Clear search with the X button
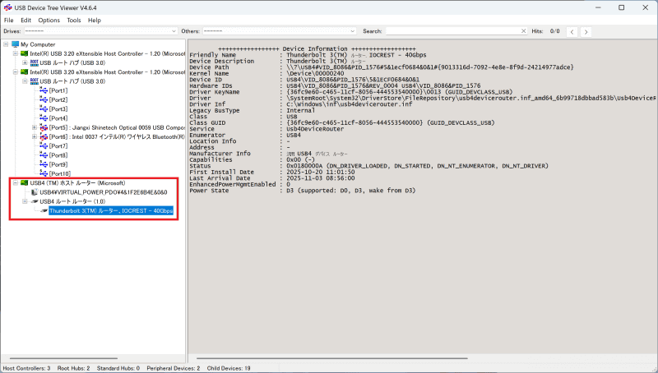The image size is (658, 373). click(x=523, y=31)
